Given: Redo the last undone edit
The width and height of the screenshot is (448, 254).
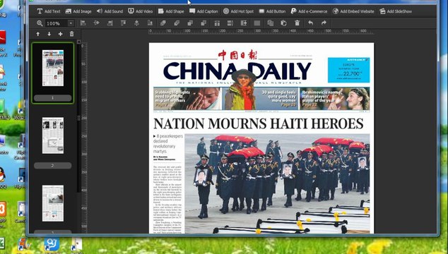Looking at the screenshot, I should [324, 23].
